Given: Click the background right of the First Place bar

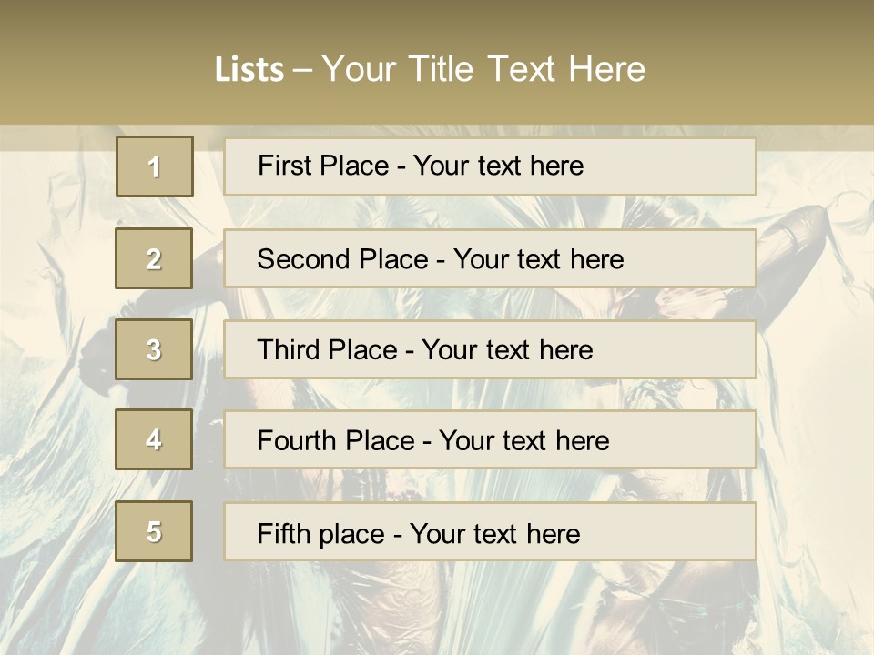Looking at the screenshot, I should pos(813,166).
